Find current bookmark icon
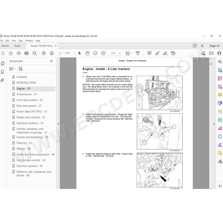 point(21,69)
